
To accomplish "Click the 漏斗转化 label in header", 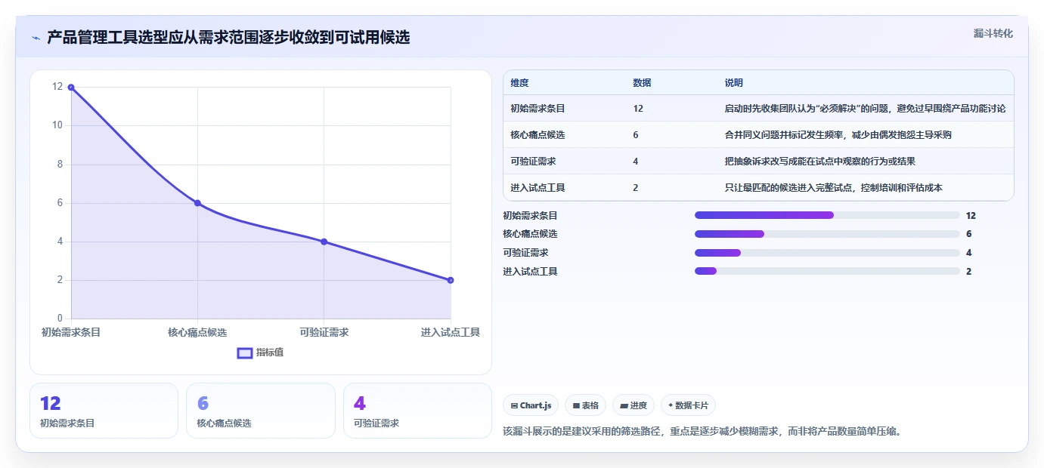I will tap(993, 34).
